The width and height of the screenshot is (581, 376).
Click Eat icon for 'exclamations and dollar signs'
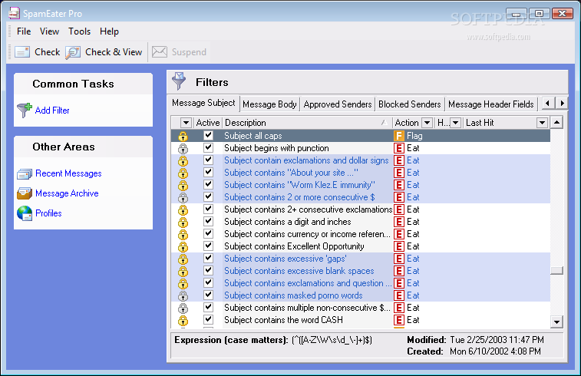pyautogui.click(x=398, y=160)
